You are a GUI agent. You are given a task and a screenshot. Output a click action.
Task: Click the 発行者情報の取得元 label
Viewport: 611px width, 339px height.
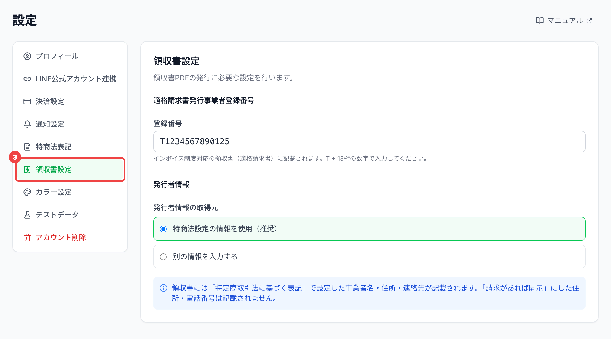pyautogui.click(x=186, y=208)
